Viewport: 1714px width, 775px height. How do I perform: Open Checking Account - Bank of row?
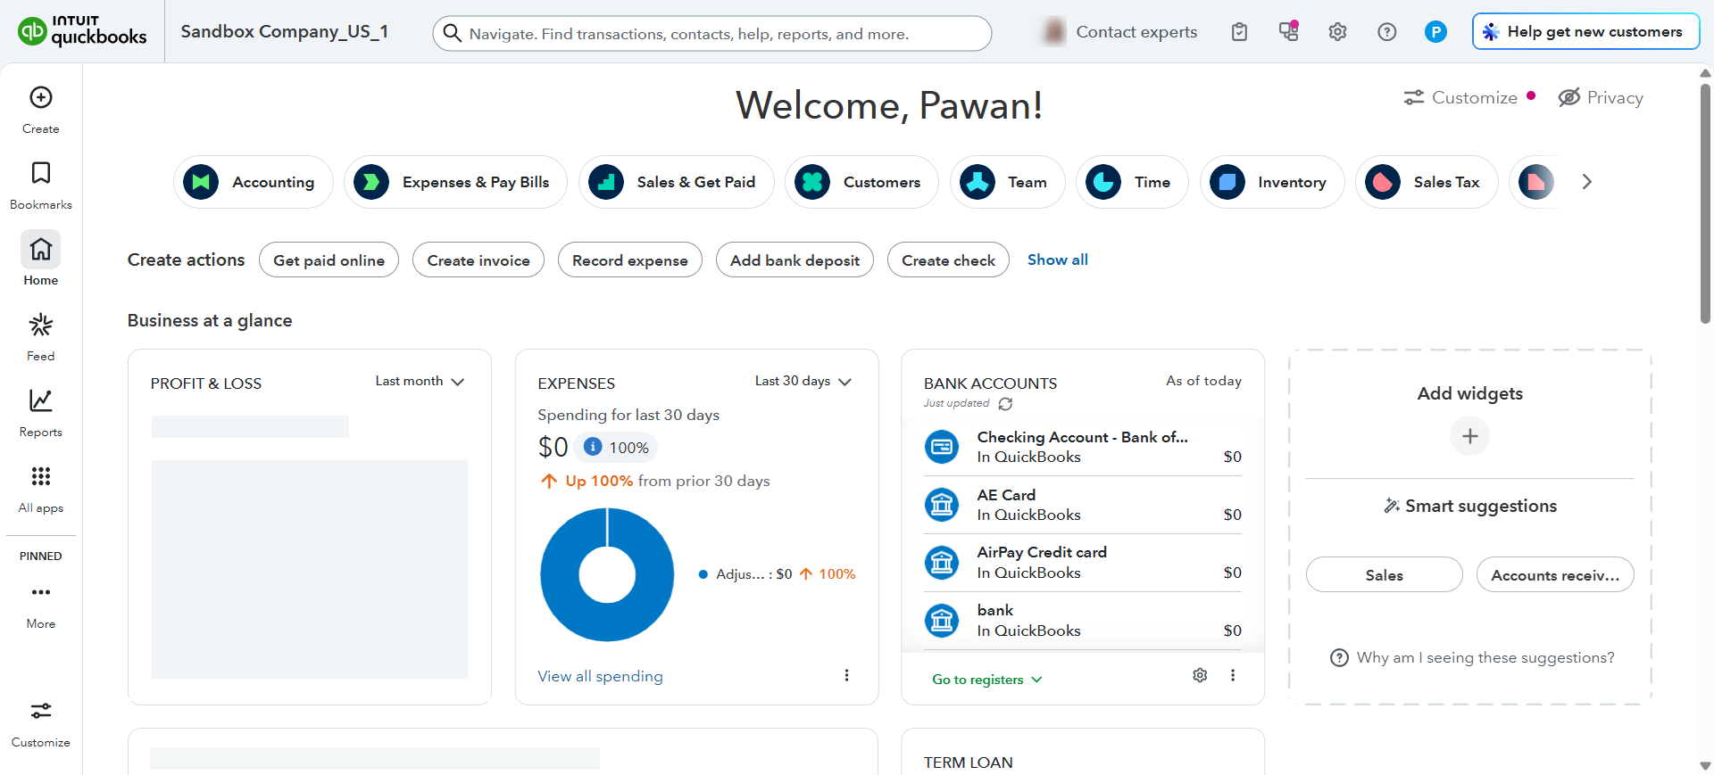point(1083,447)
